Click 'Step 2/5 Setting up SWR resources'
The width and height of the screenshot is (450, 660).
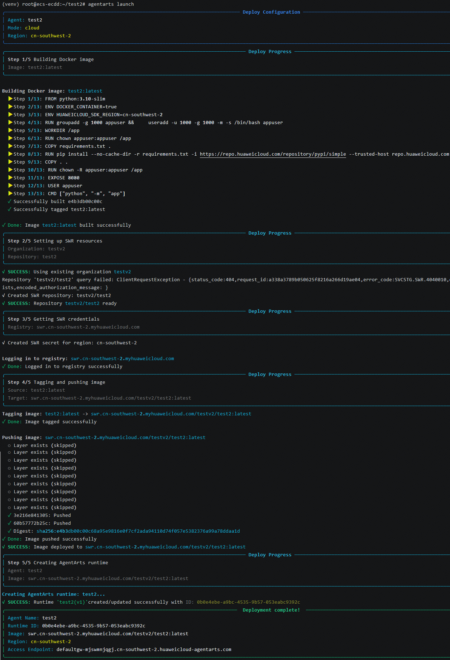coord(55,241)
